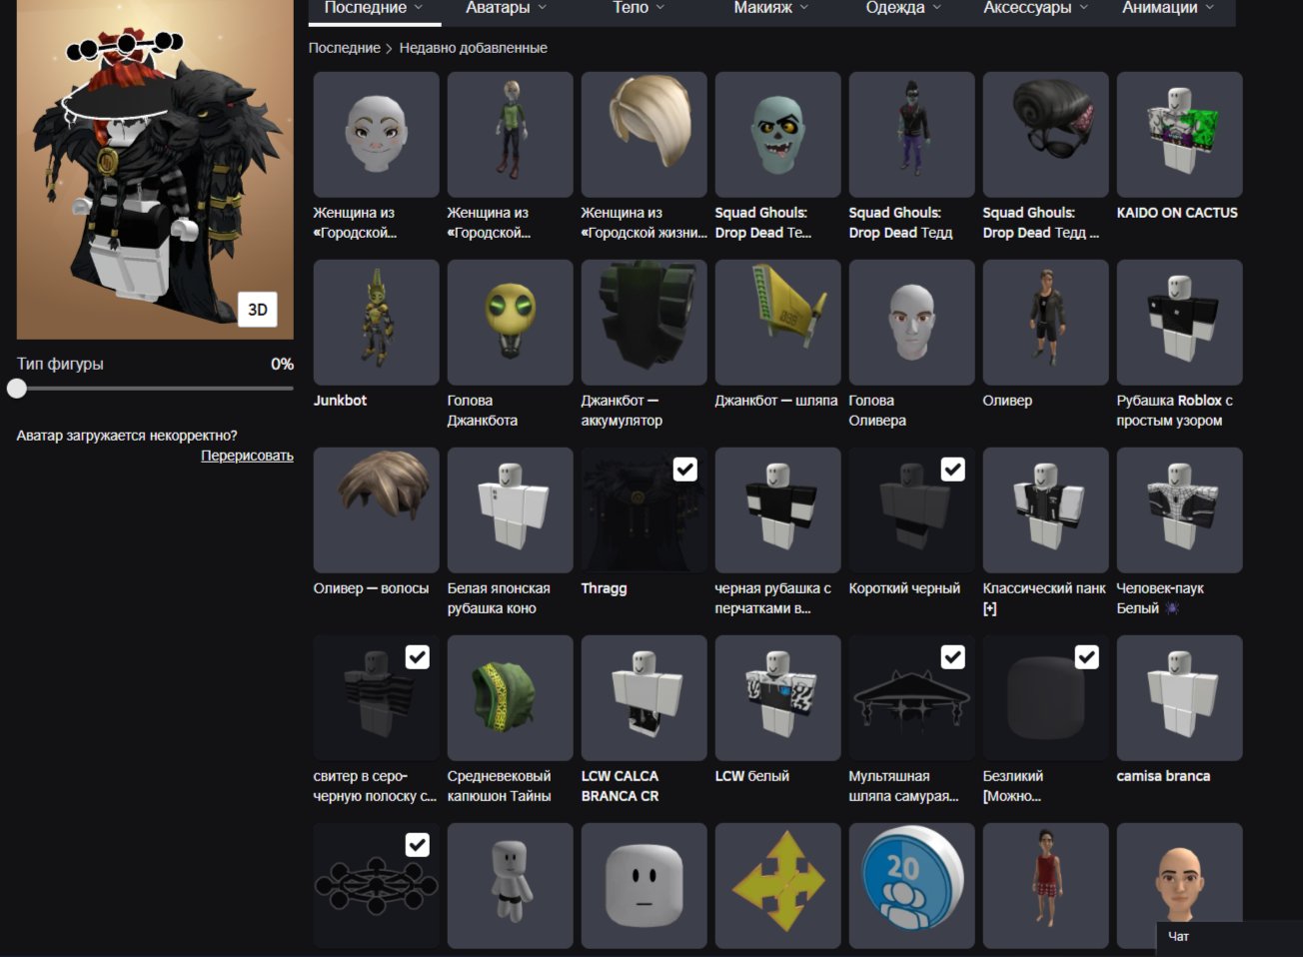
Task: Open the Анимации dropdown menu
Action: [x=1168, y=8]
